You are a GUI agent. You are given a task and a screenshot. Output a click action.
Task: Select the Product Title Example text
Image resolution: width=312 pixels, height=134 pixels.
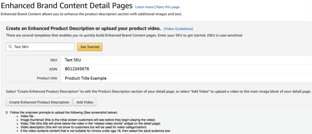coord(86,78)
